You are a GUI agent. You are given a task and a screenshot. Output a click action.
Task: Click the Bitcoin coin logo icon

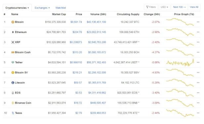coord(13,22)
